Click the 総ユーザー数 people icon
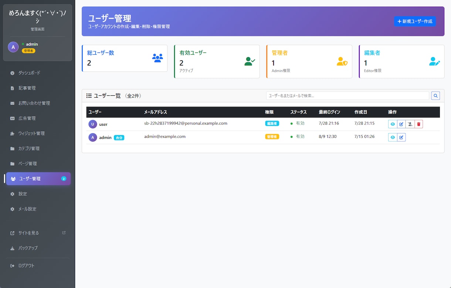 click(157, 58)
